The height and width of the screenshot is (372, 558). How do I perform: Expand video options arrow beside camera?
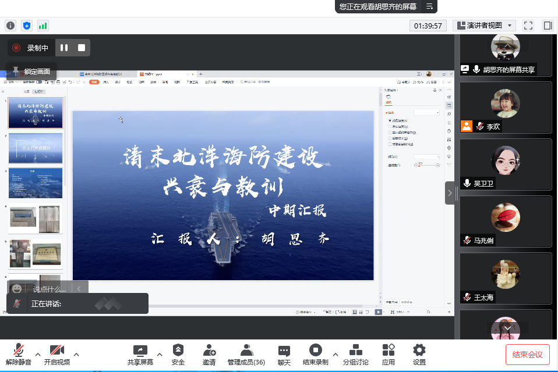76,354
